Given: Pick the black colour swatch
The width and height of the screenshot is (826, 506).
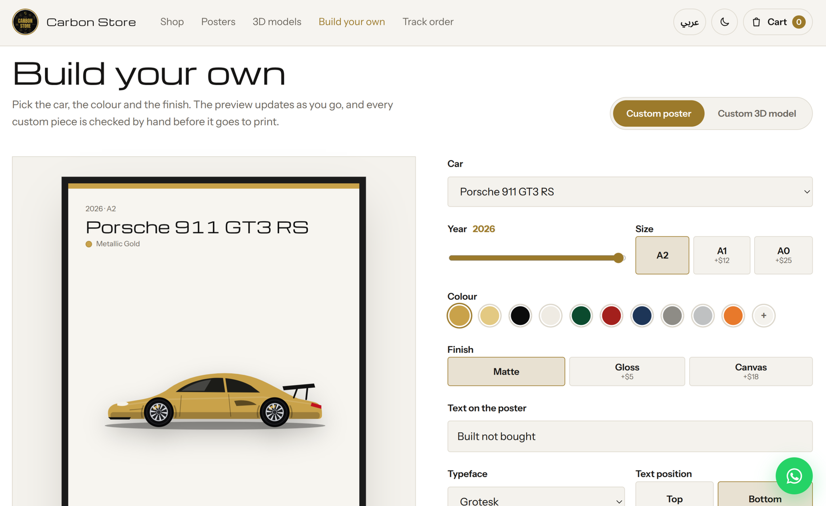Looking at the screenshot, I should pos(520,316).
